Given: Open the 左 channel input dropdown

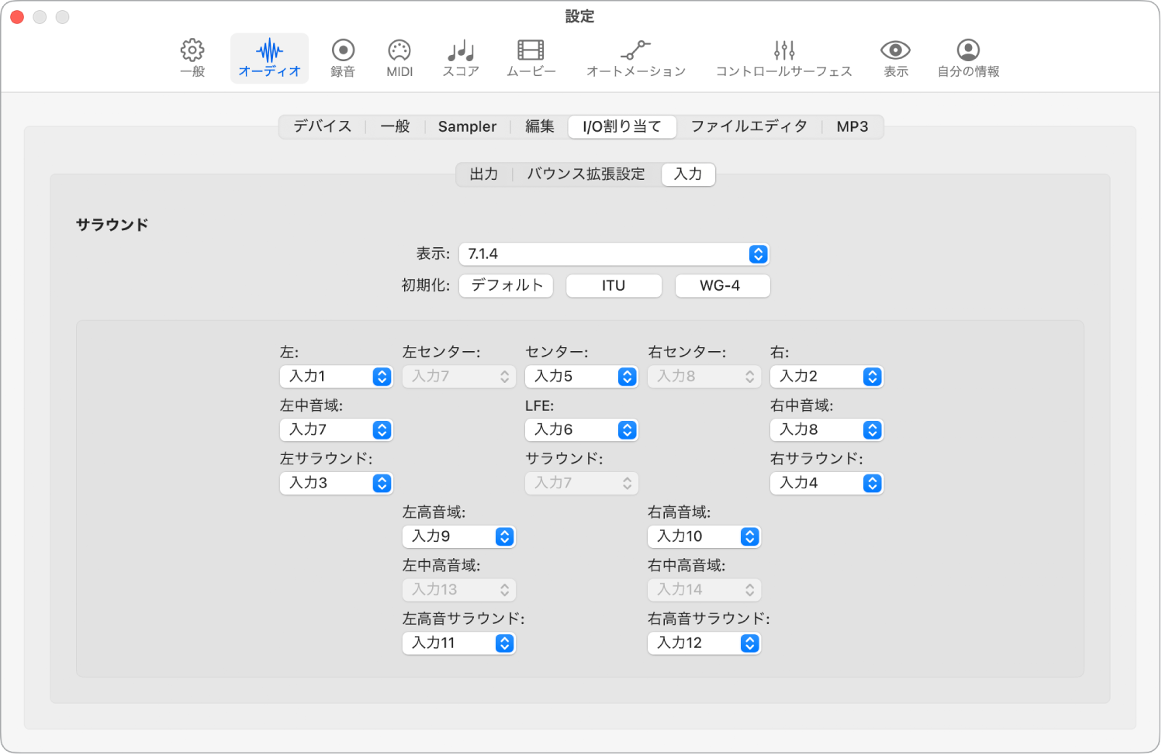Looking at the screenshot, I should [336, 377].
